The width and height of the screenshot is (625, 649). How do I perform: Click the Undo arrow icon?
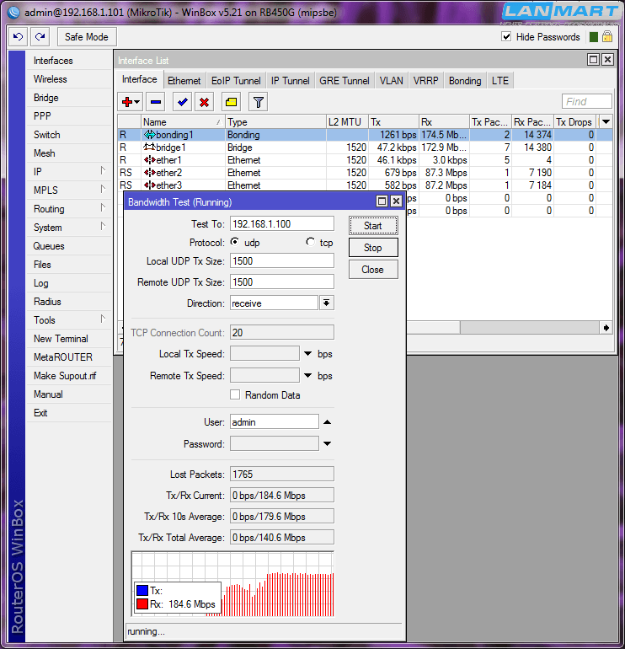19,37
